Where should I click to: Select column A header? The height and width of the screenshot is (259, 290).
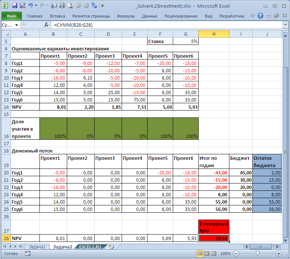(25, 34)
